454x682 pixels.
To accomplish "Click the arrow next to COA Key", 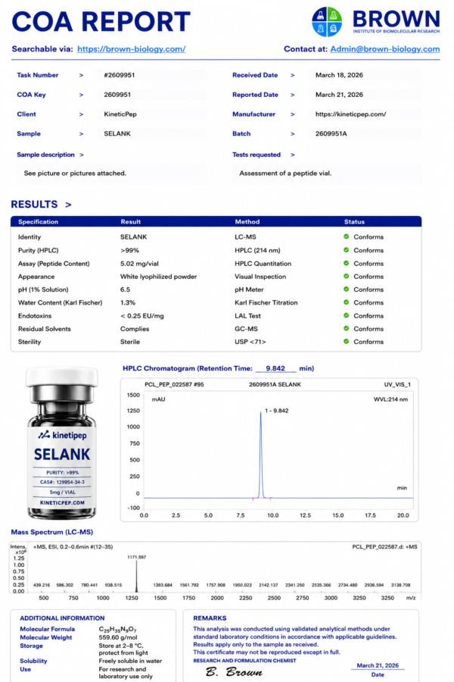I will pos(81,95).
